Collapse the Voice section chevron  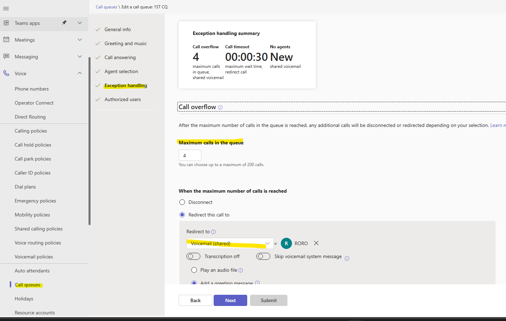pos(80,73)
